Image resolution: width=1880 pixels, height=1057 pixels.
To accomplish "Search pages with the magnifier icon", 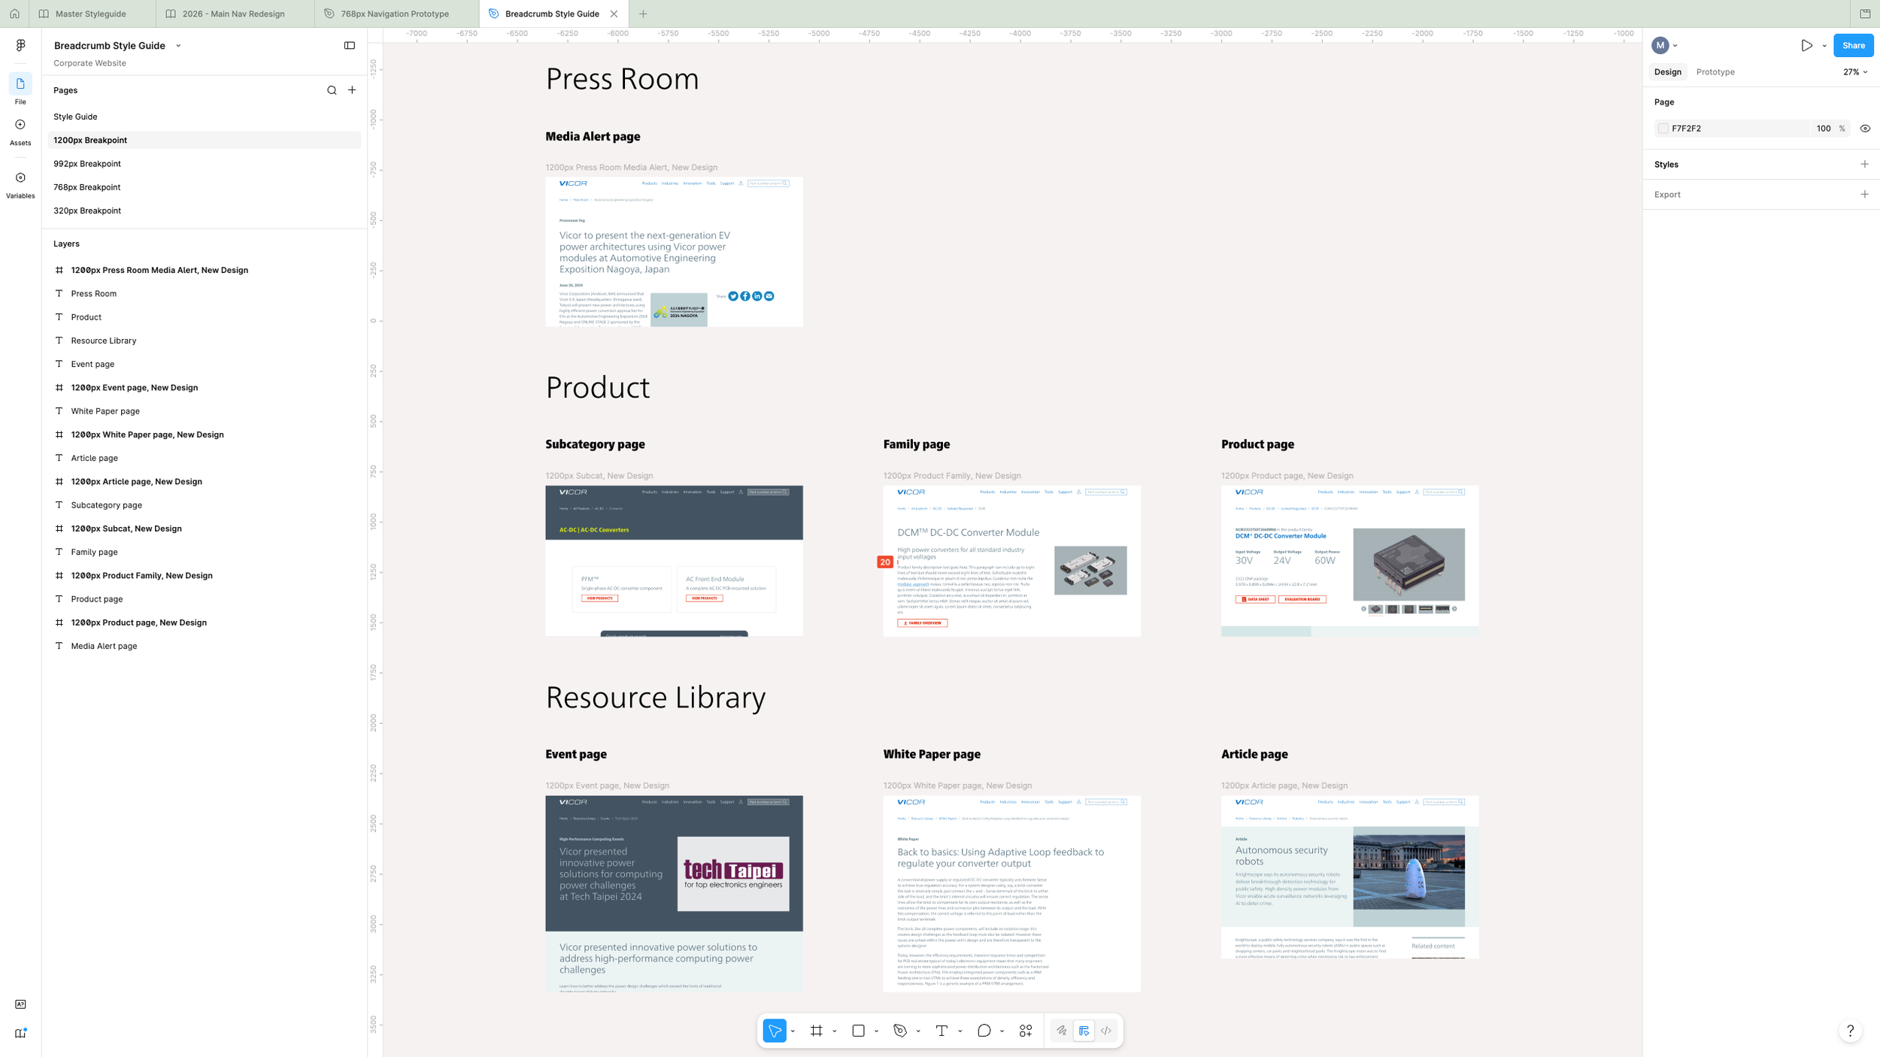I will pos(332,90).
